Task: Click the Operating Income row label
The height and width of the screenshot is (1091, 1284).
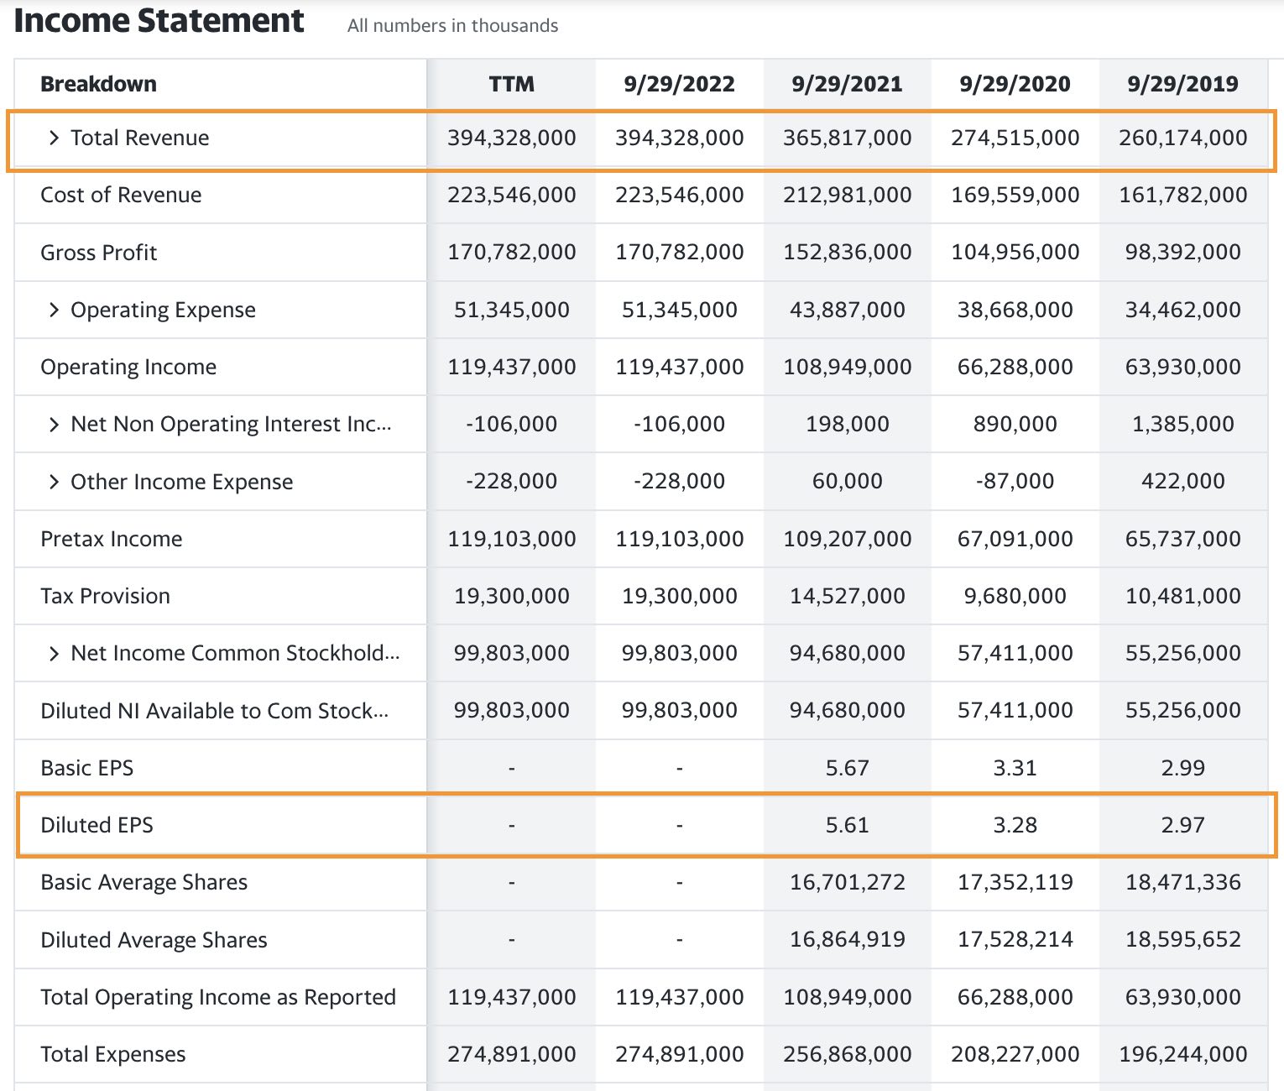Action: [x=128, y=367]
